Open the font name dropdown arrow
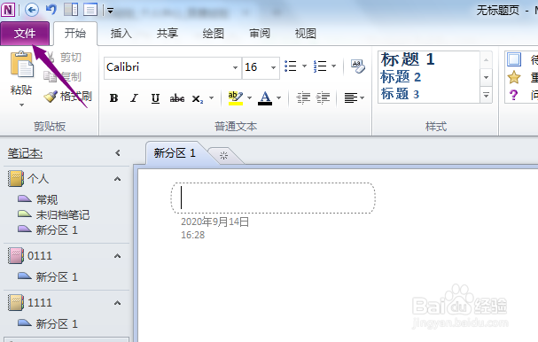Viewport: 538px width, 342px height. click(235, 67)
